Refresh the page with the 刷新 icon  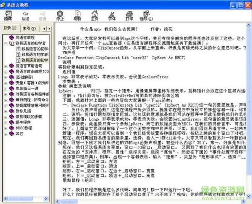click(x=77, y=16)
